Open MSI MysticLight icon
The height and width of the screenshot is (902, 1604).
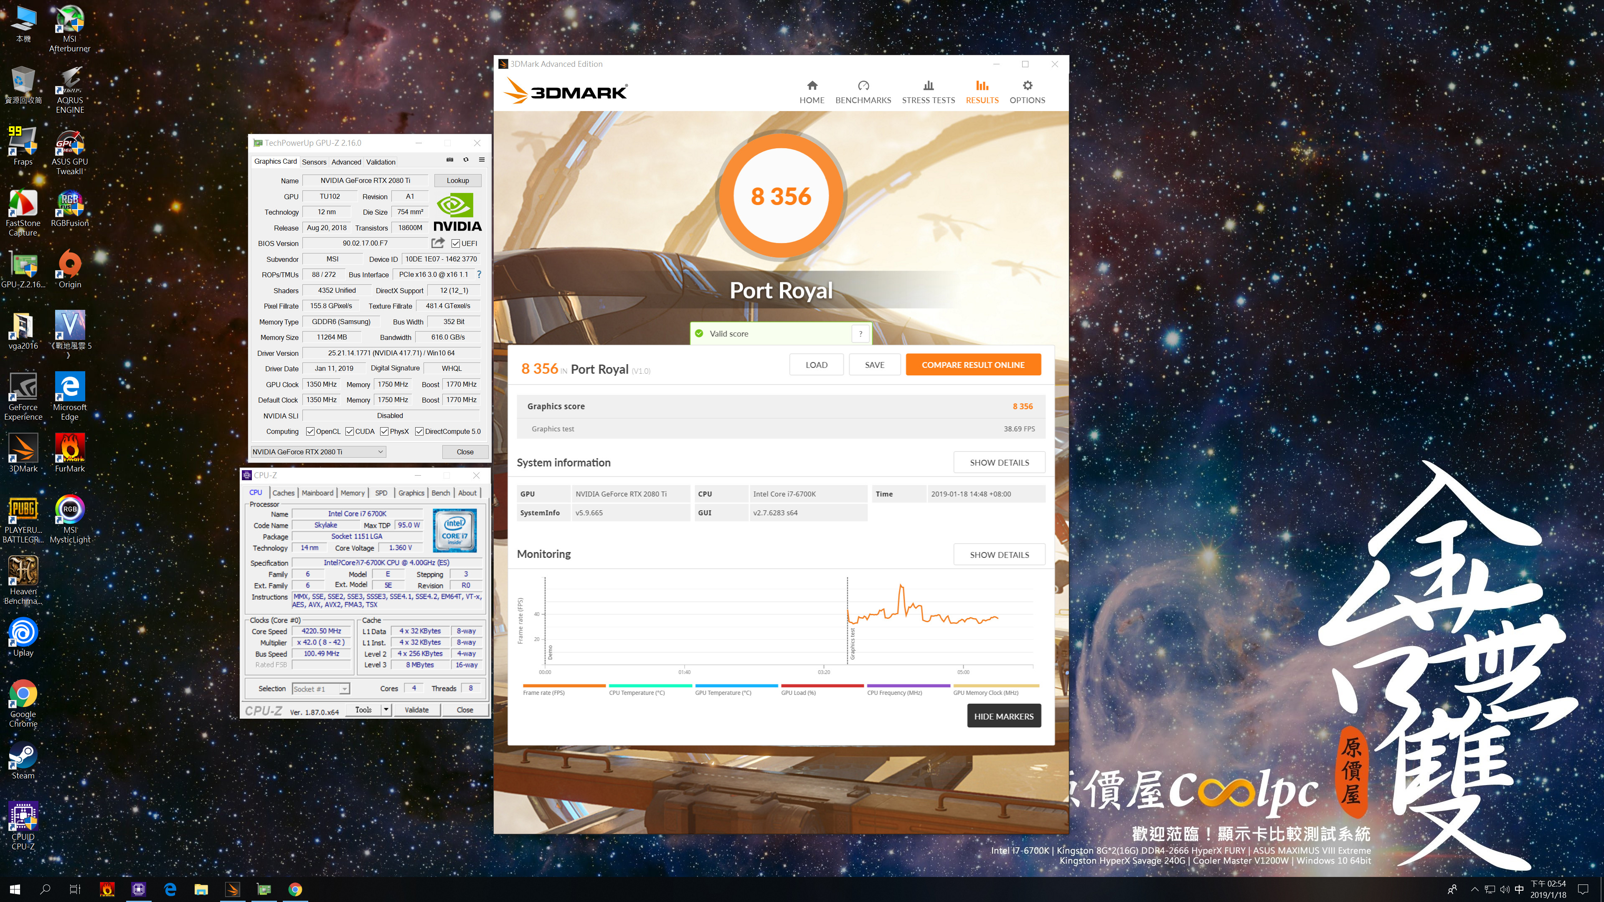pos(70,520)
